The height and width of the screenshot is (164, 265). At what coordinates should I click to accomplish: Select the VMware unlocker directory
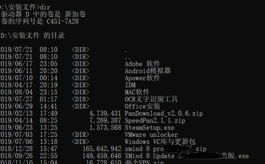click(151, 135)
